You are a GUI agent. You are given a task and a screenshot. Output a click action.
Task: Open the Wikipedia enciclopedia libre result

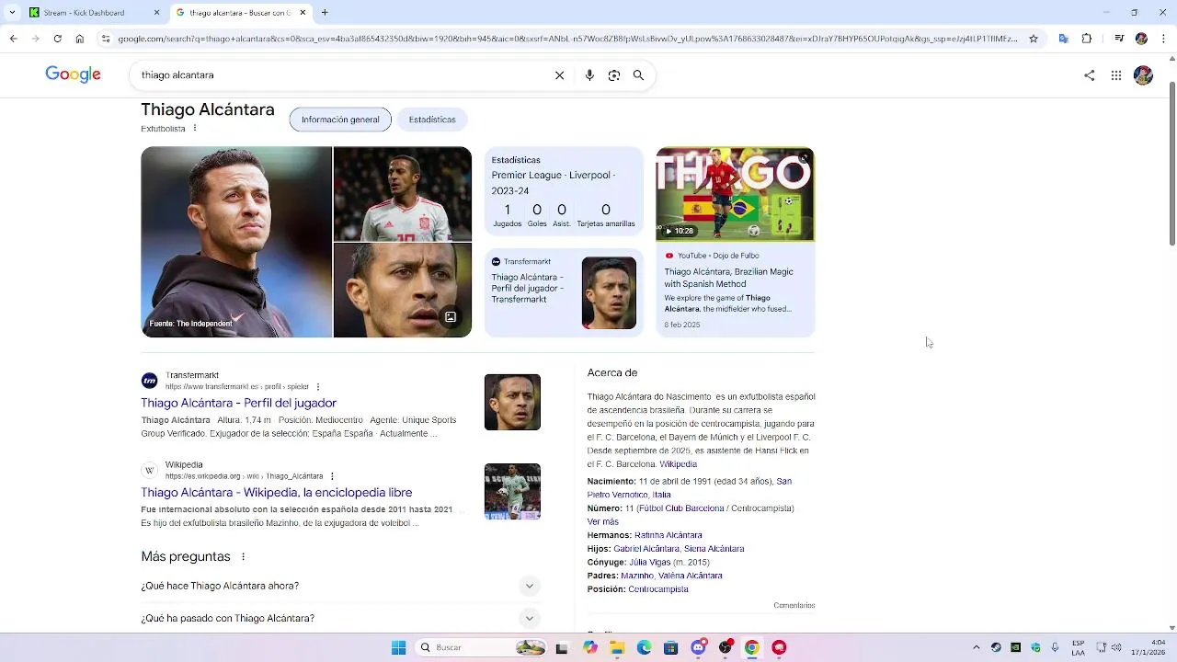277,493
